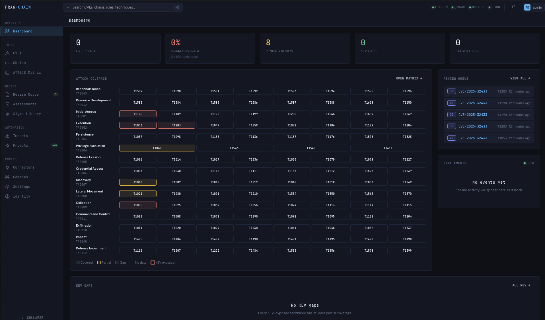Open the Dashboard icon in sidebar
The width and height of the screenshot is (545, 320).
(x=7, y=31)
